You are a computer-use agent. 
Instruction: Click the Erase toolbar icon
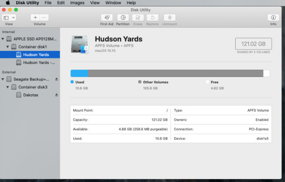click(138, 17)
